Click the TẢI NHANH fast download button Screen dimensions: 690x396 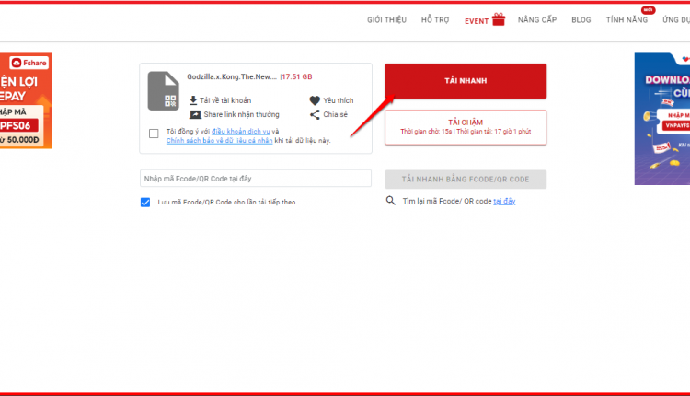coord(466,81)
